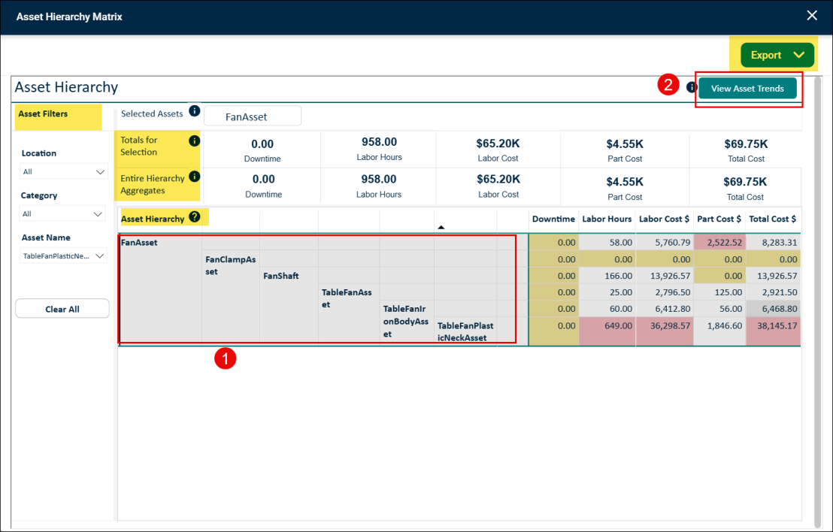The height and width of the screenshot is (532, 833).
Task: Click info icon beside Entire Hierarchy Aggregates
Action: click(x=195, y=177)
